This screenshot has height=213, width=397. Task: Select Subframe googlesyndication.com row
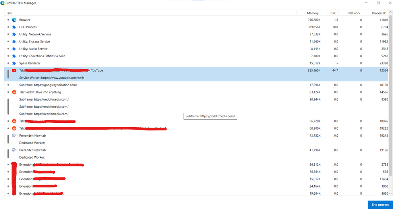[196, 85]
